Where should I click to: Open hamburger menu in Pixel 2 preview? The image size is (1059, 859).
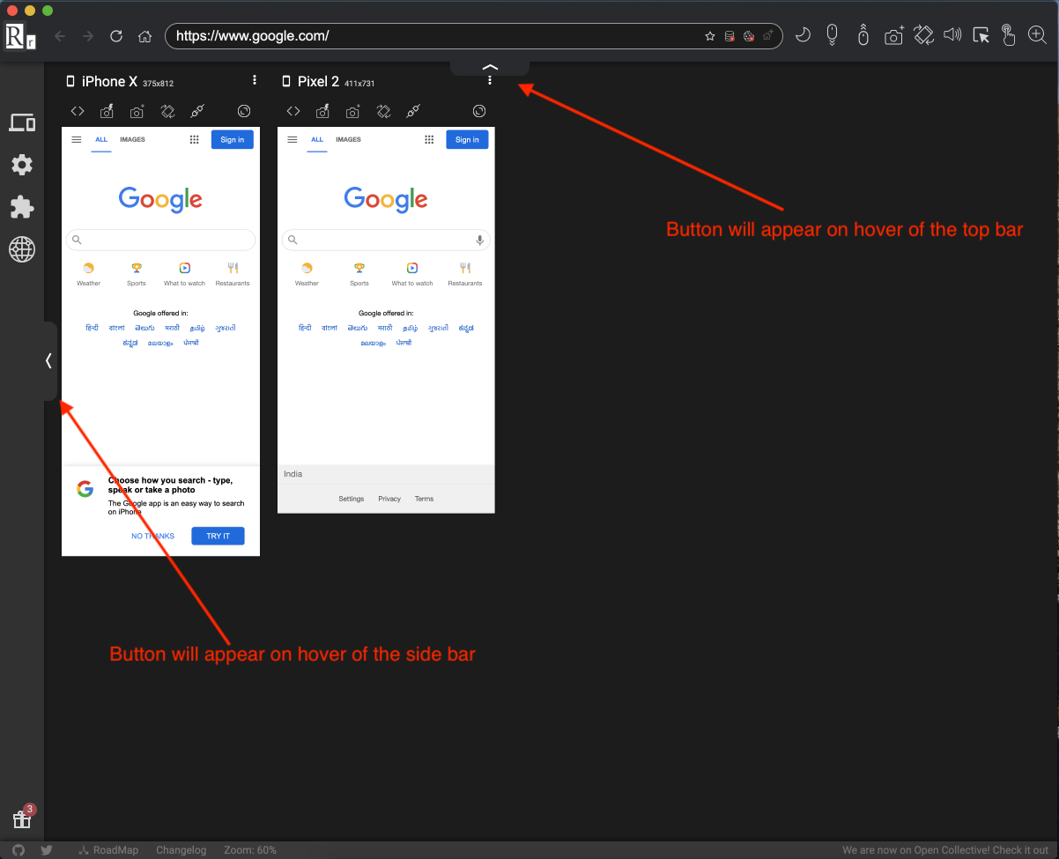click(293, 139)
